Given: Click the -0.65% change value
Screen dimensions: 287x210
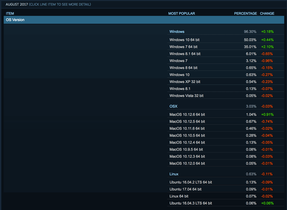Looking at the screenshot, I should [267, 54].
